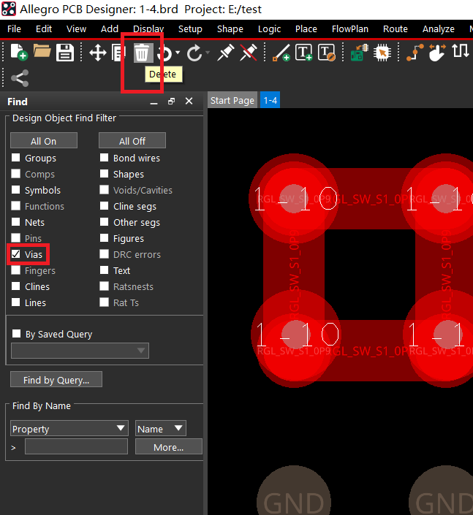Switch to the 1-4 design tab
The image size is (473, 515).
coord(270,100)
